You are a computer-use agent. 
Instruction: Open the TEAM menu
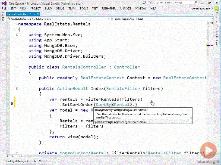click(x=72, y=8)
